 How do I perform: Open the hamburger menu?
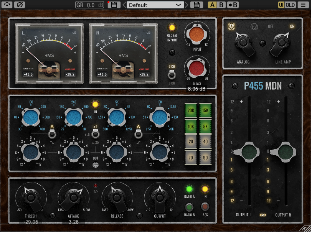pos(303,5)
